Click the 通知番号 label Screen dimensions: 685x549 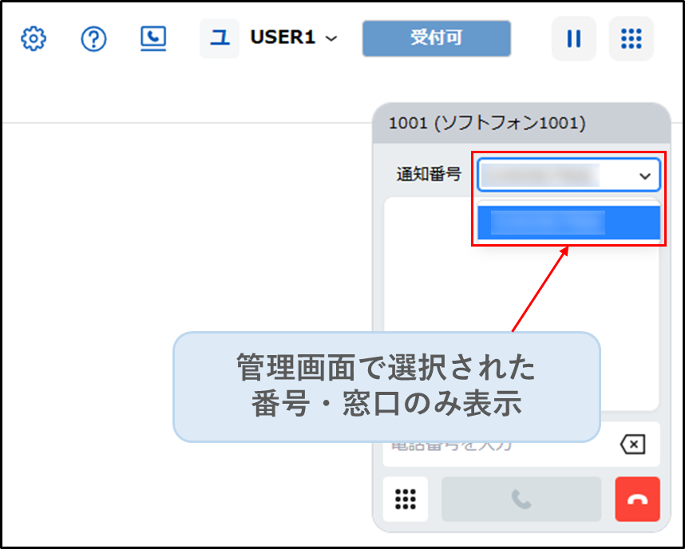click(429, 174)
